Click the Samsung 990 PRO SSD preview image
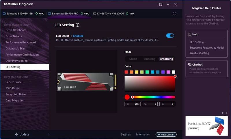The width and height of the screenshot is (231, 139). 87,81
